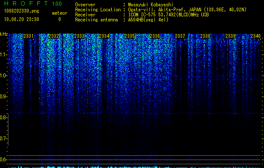Click the date stamp 10.08.20 23:30
Image resolution: width=264 pixels, height=168 pixels.
pos(21,19)
